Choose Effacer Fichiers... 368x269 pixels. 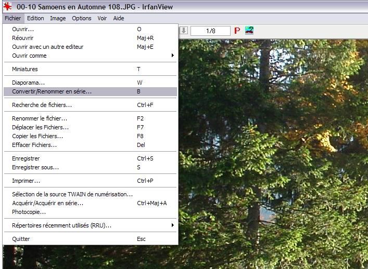[x=91, y=145]
